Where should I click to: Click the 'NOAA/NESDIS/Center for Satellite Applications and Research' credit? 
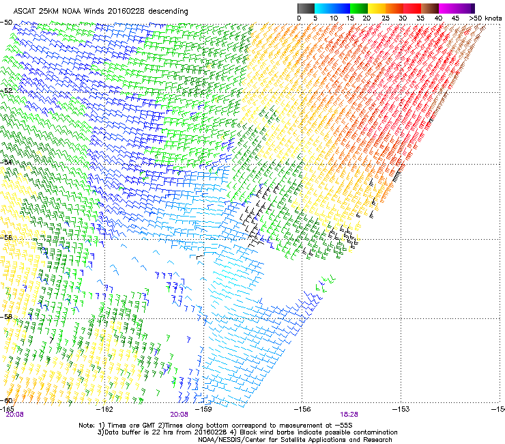point(295,440)
